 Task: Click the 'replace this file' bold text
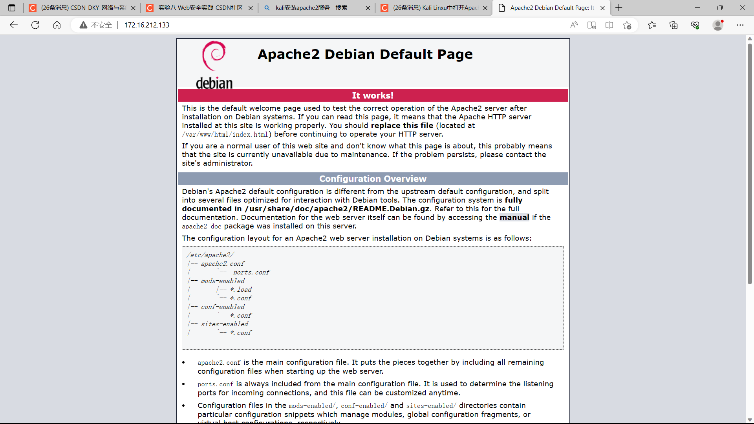[x=402, y=126]
